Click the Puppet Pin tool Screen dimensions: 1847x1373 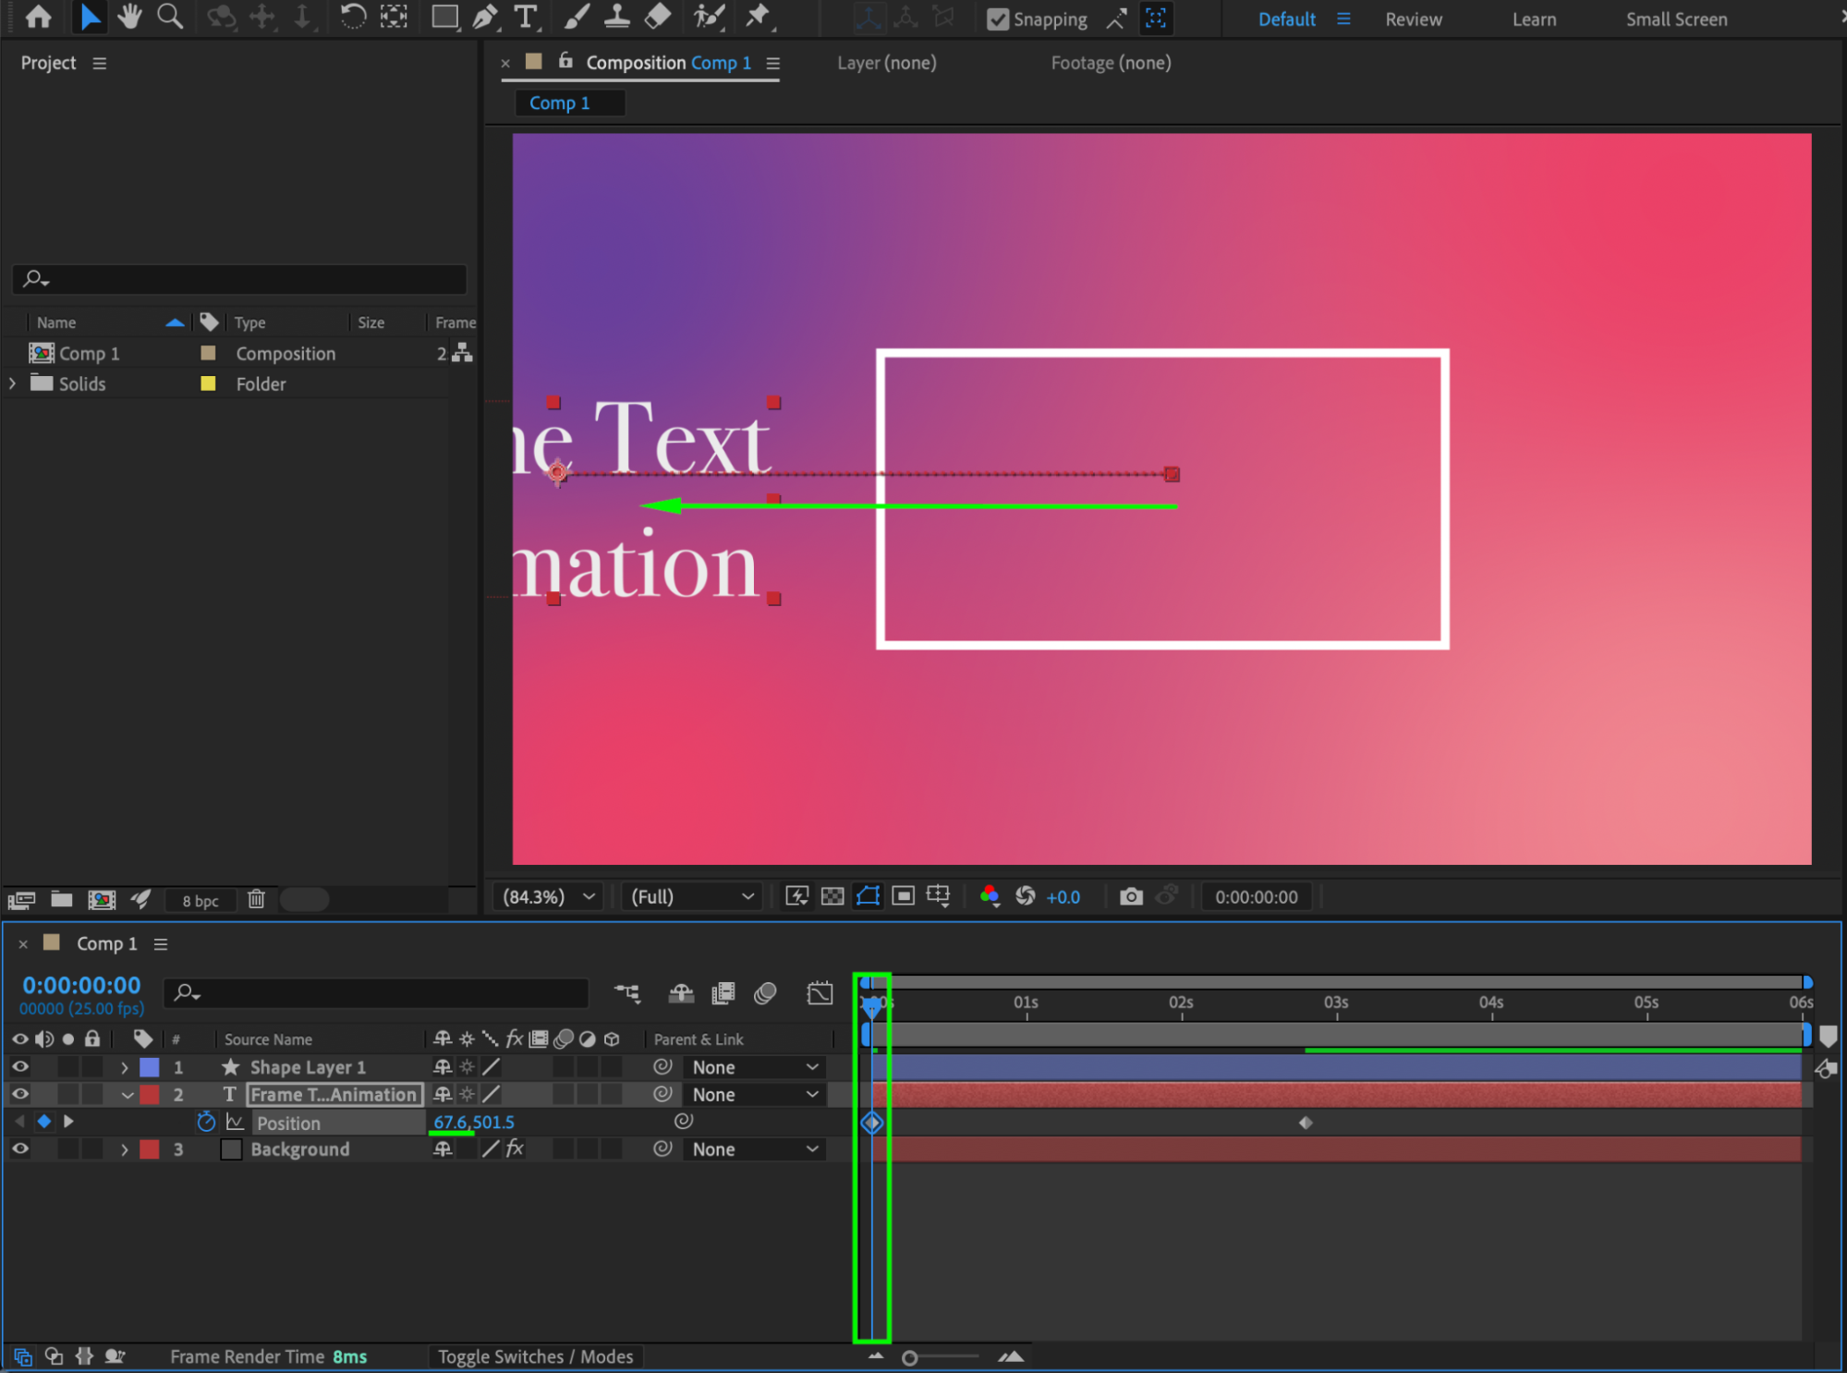[x=758, y=17]
